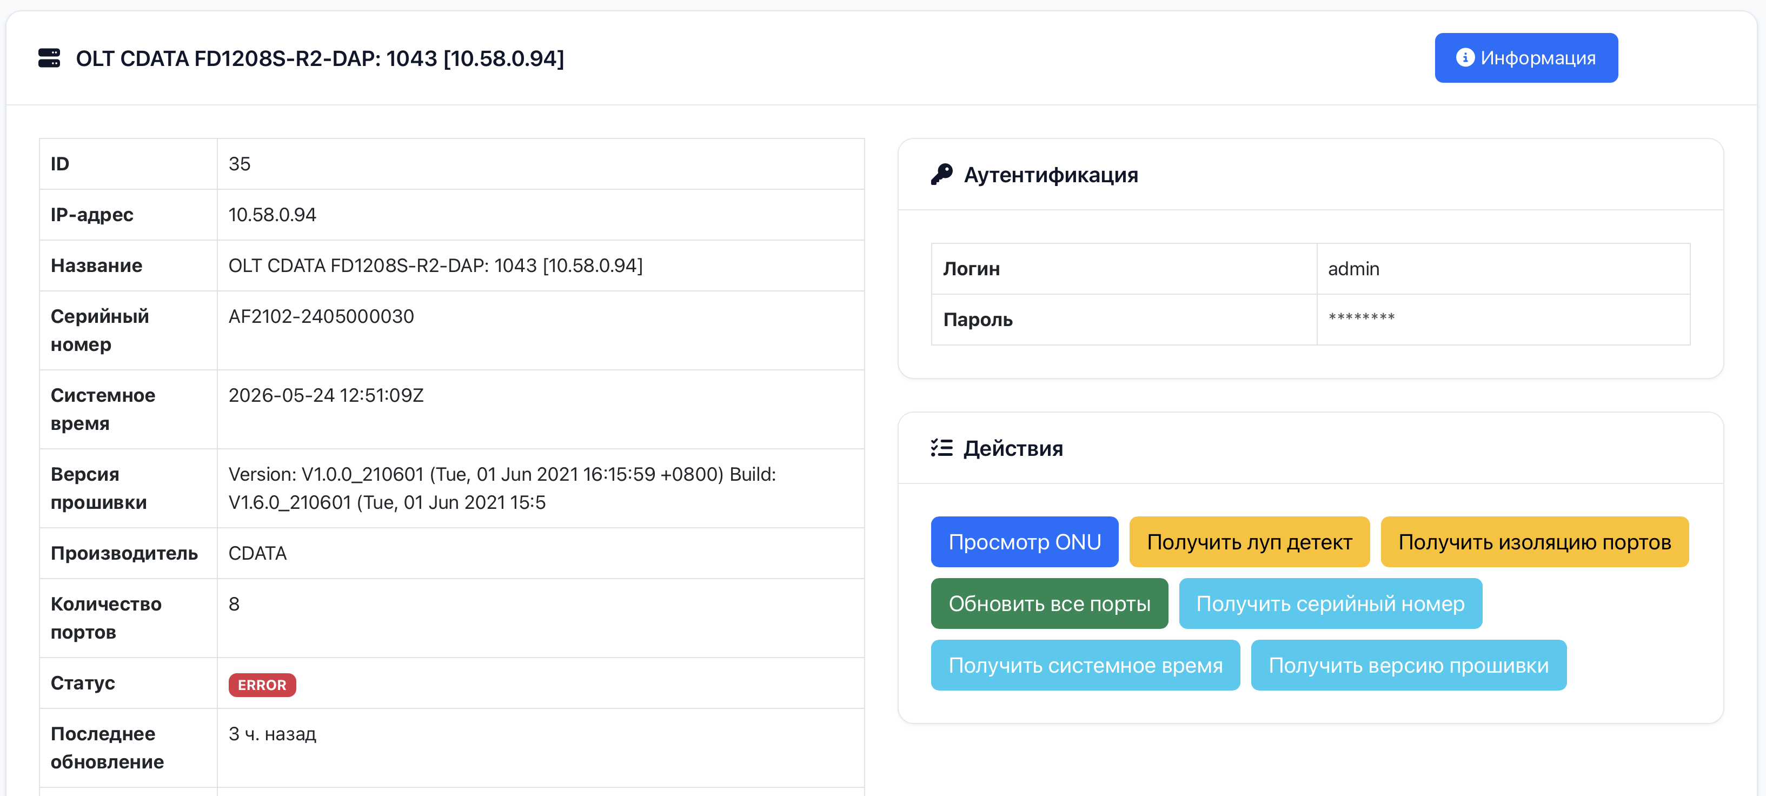The width and height of the screenshot is (1766, 796).
Task: Click the checklist icon next to Действия
Action: 942,448
